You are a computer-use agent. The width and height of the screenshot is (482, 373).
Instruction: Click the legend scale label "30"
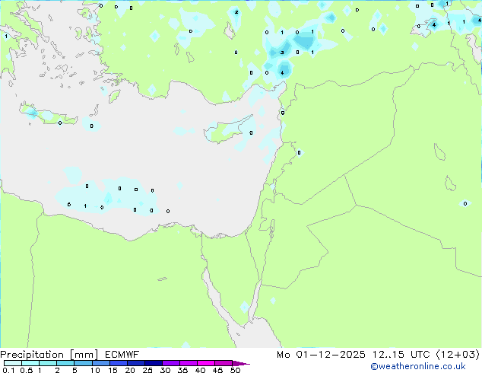click(x=165, y=370)
